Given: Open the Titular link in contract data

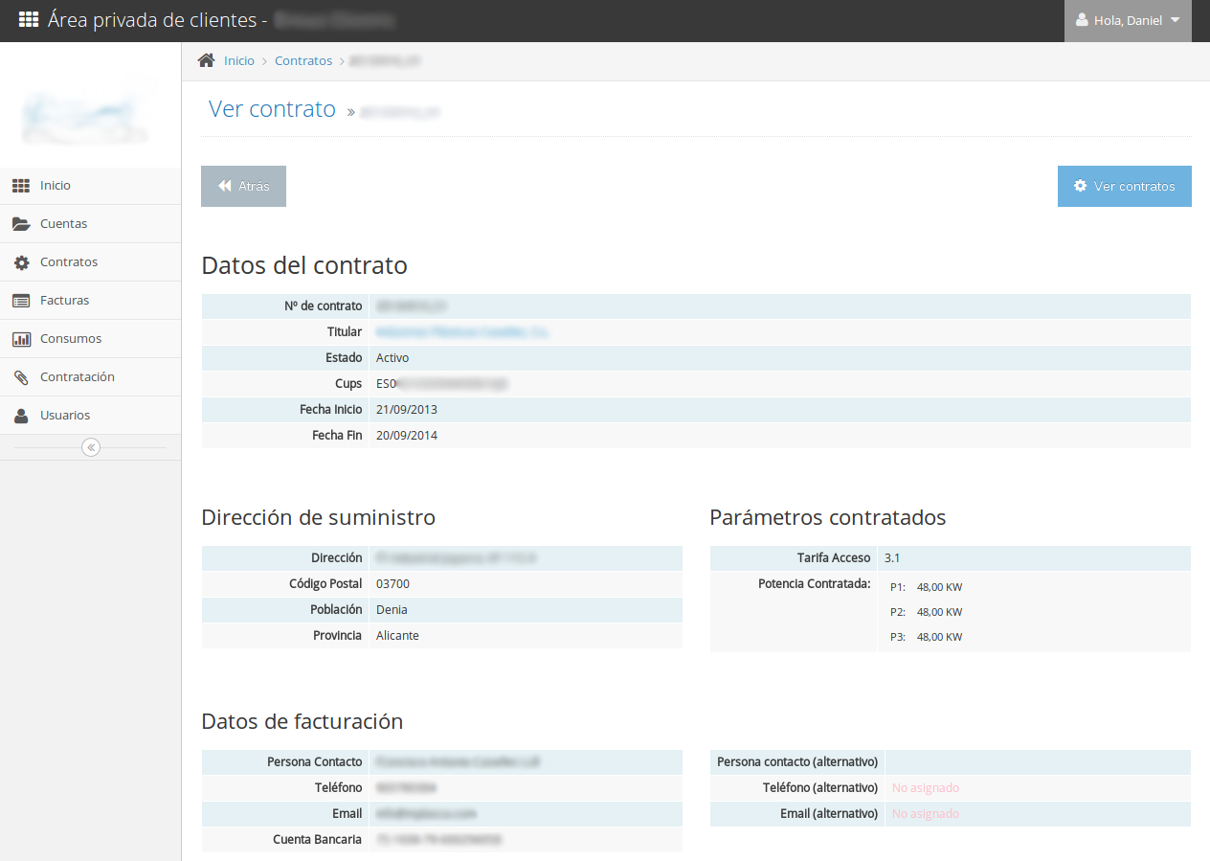Looking at the screenshot, I should coord(462,331).
